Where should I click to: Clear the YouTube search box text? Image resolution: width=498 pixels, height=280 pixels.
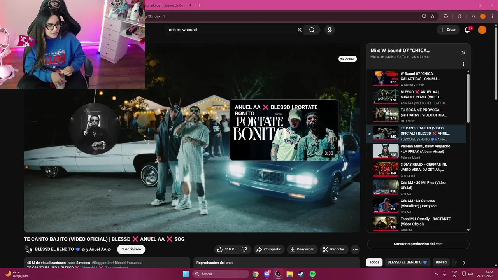[x=300, y=30]
